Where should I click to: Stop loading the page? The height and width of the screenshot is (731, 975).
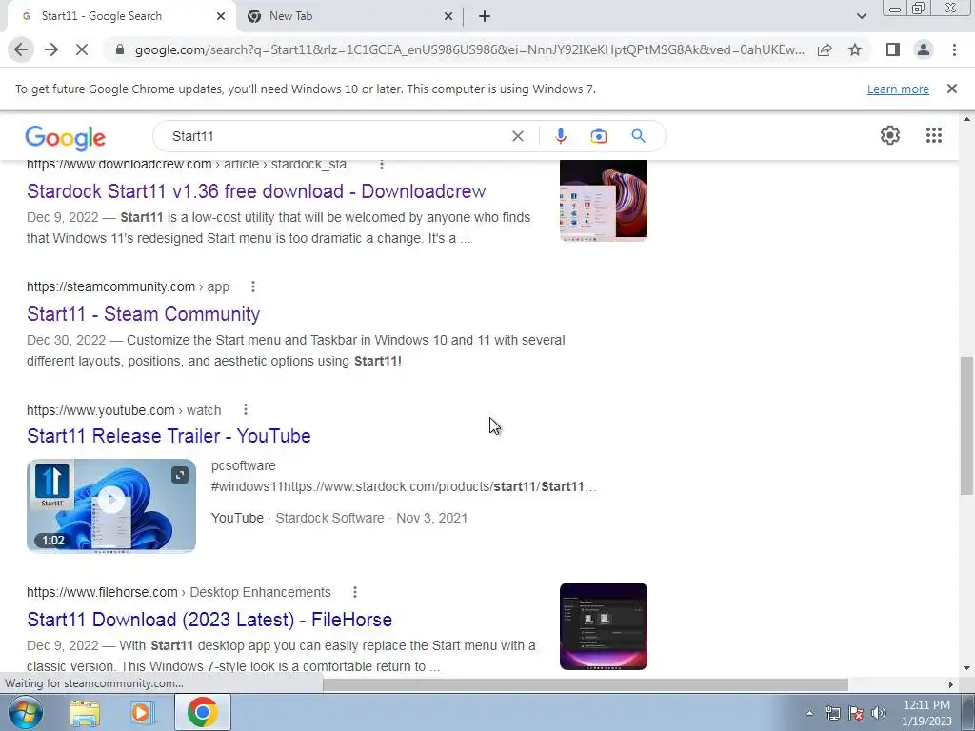82,49
